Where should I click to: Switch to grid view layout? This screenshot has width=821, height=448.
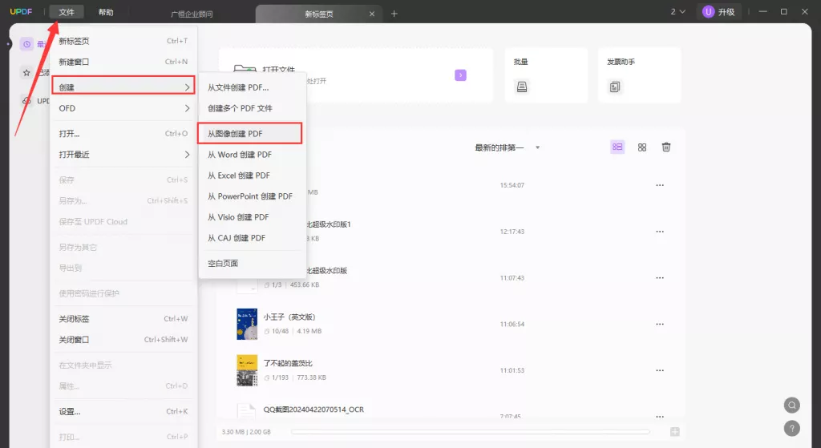click(x=642, y=147)
